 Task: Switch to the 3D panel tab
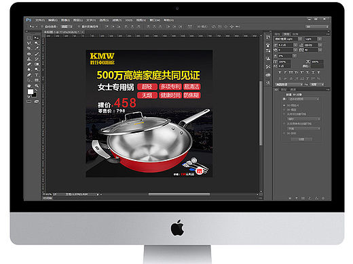(276, 89)
